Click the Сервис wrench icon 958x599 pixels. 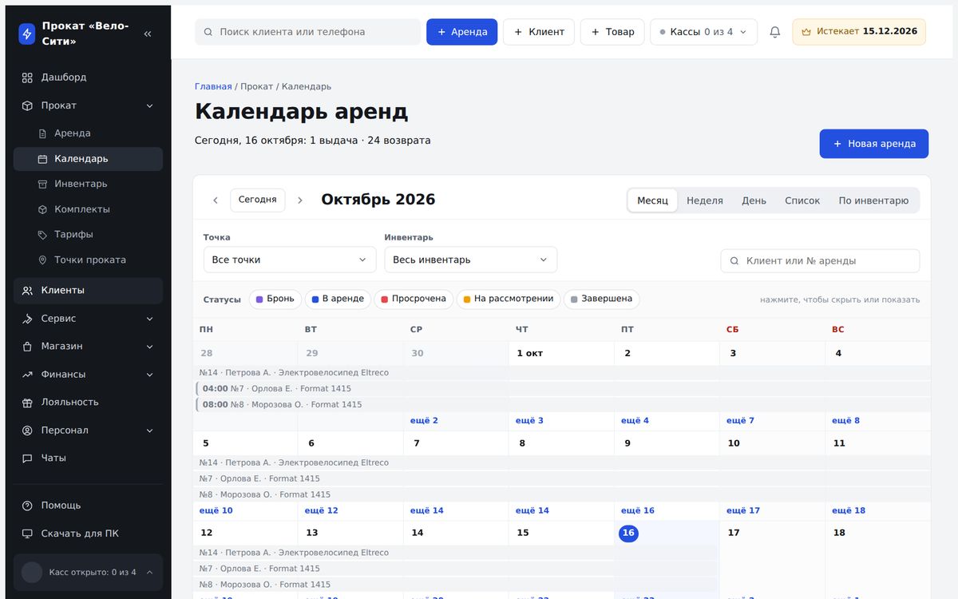[x=27, y=319]
